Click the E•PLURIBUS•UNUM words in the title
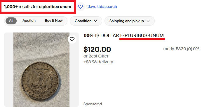Image resolution: width=214 pixels, height=108 pixels. tap(142, 35)
